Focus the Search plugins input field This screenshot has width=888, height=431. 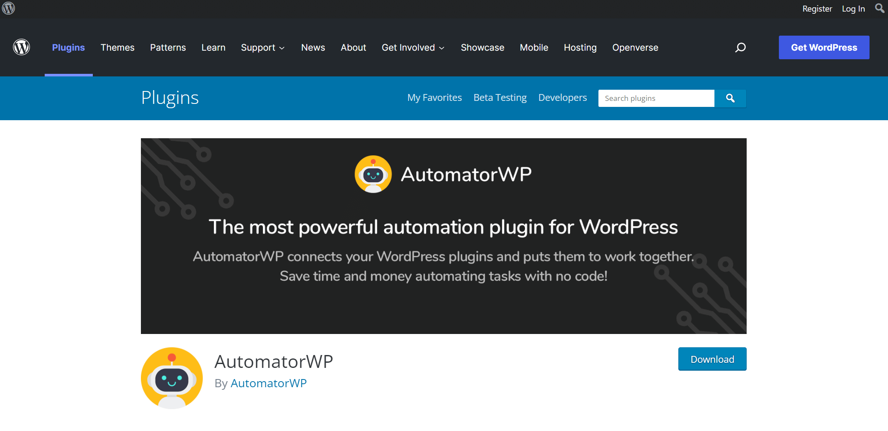656,98
